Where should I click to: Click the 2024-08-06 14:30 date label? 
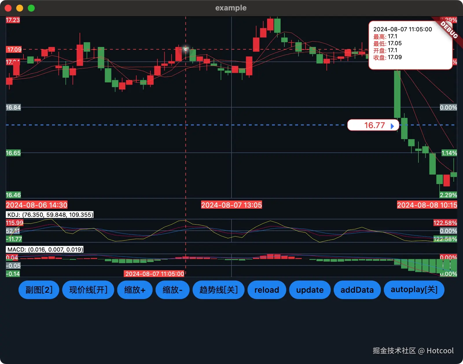[x=36, y=205]
